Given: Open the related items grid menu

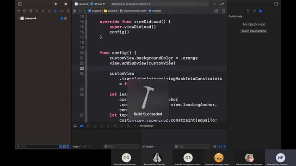Looking at the screenshot, I should tap(75, 11).
